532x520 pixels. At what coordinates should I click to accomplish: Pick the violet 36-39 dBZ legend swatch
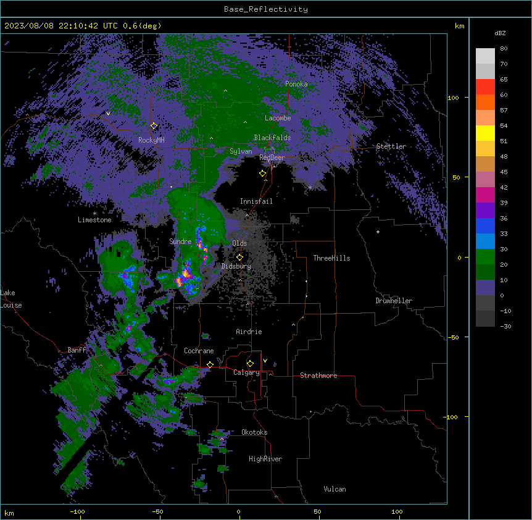pos(485,211)
